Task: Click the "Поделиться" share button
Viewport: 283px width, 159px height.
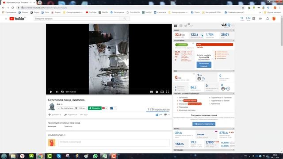Action: click(71, 115)
